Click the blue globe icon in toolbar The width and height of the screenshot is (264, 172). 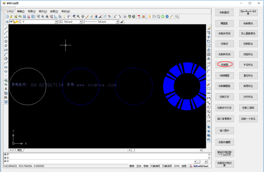point(167,16)
